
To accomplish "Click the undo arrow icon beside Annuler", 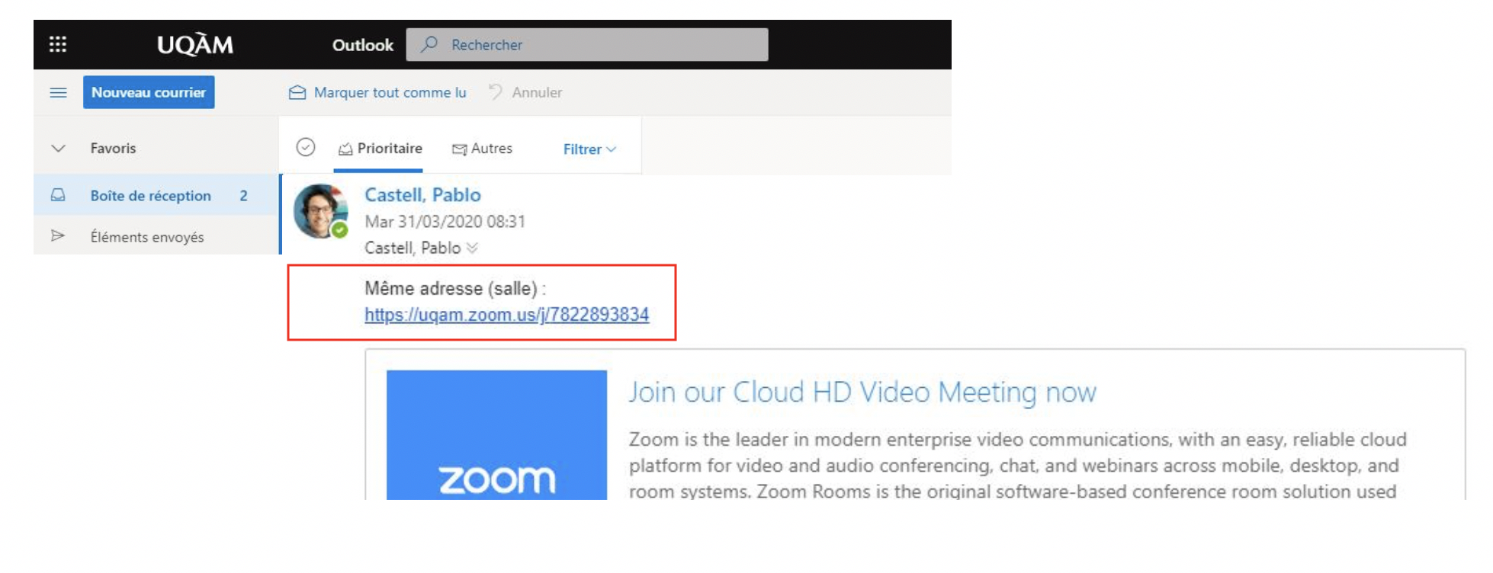I will [496, 91].
